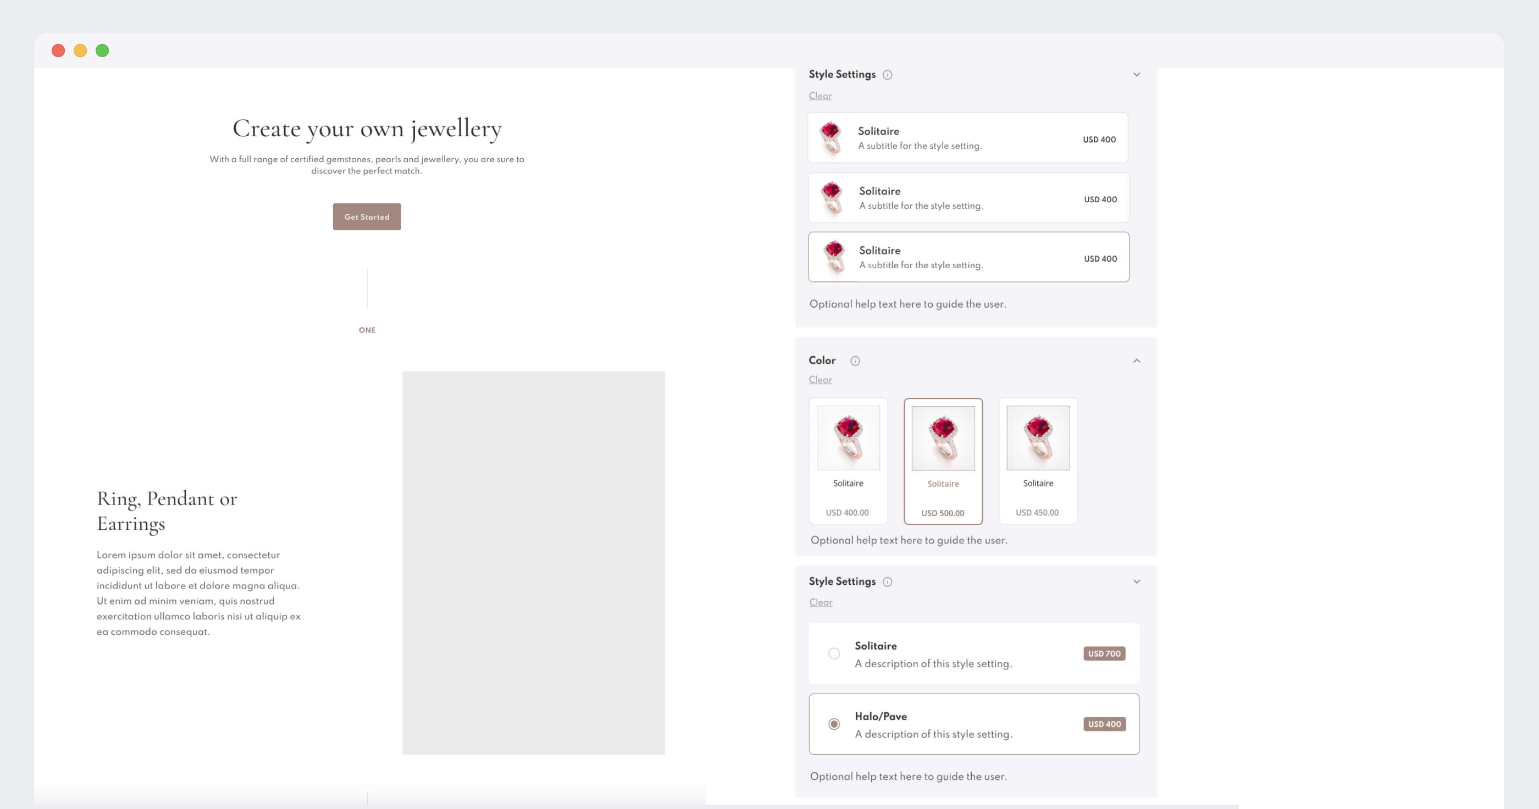The width and height of the screenshot is (1539, 809).
Task: Collapse the top Style Settings section chevron
Action: pyautogui.click(x=1136, y=75)
